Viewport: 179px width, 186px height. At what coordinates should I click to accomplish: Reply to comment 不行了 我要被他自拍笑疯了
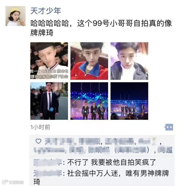tap(112, 162)
